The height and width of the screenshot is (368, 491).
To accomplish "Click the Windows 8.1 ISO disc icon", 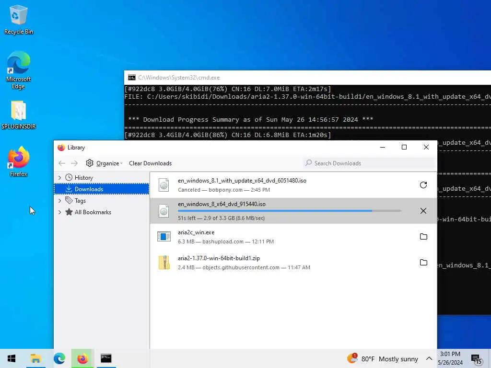I will [x=164, y=185].
